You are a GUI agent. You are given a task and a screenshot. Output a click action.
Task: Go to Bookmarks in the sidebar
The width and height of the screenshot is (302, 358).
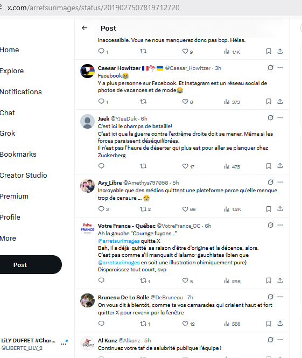tap(18, 155)
